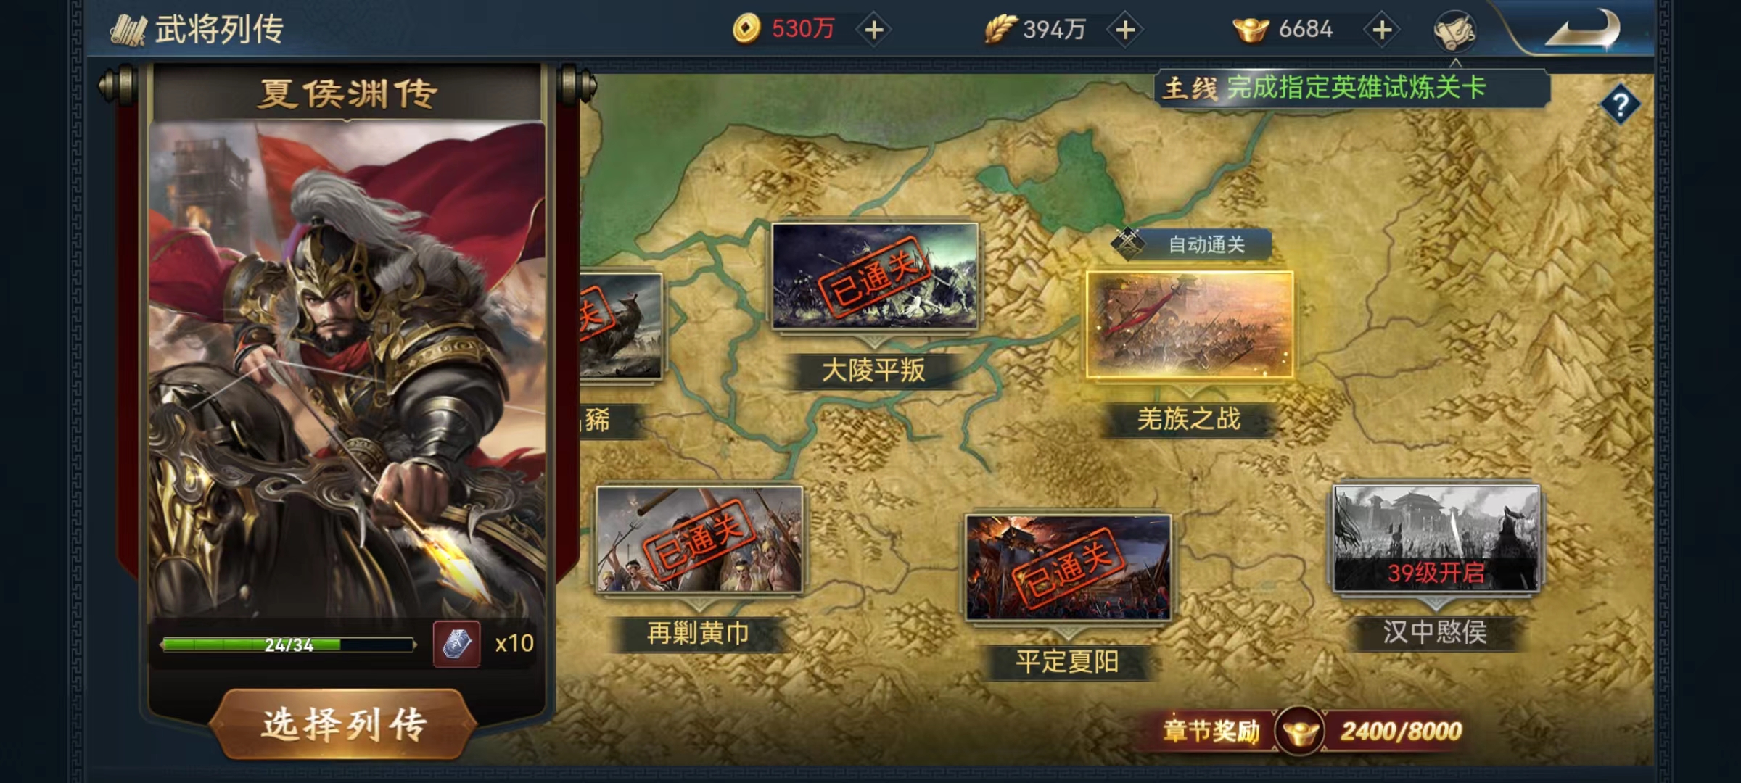Open the quest scroll icon
Screen dimensions: 1741x783
tap(1454, 31)
